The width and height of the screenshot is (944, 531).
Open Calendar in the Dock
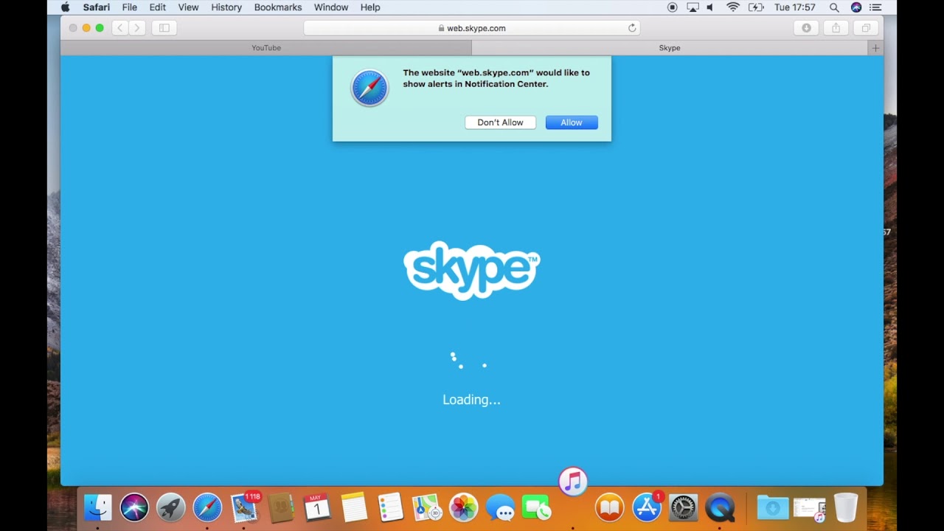[317, 508]
